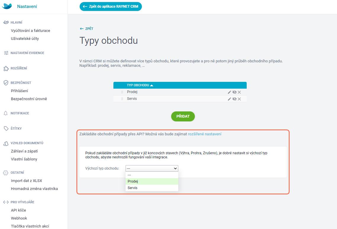Image resolution: width=337 pixels, height=229 pixels.
Task: Edit the Servis type with the pencil icon
Action: pyautogui.click(x=229, y=99)
